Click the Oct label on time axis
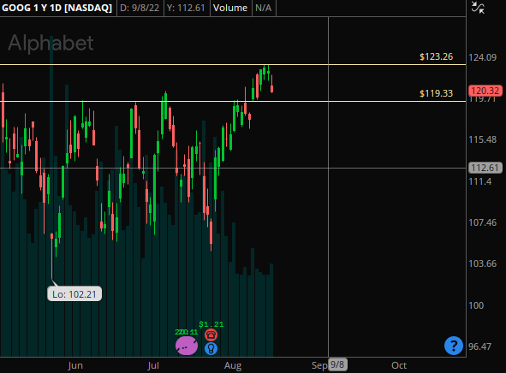The width and height of the screenshot is (506, 373). pos(399,365)
